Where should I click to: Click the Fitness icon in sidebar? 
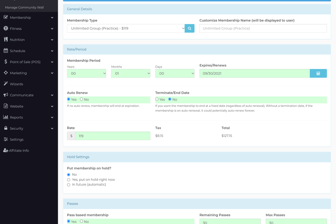[x=6, y=28]
